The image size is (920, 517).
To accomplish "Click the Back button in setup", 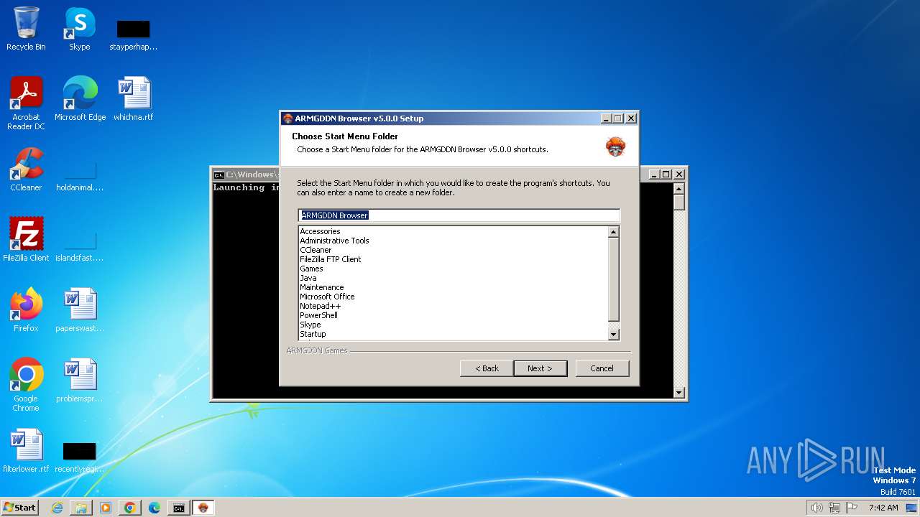I will coord(487,368).
